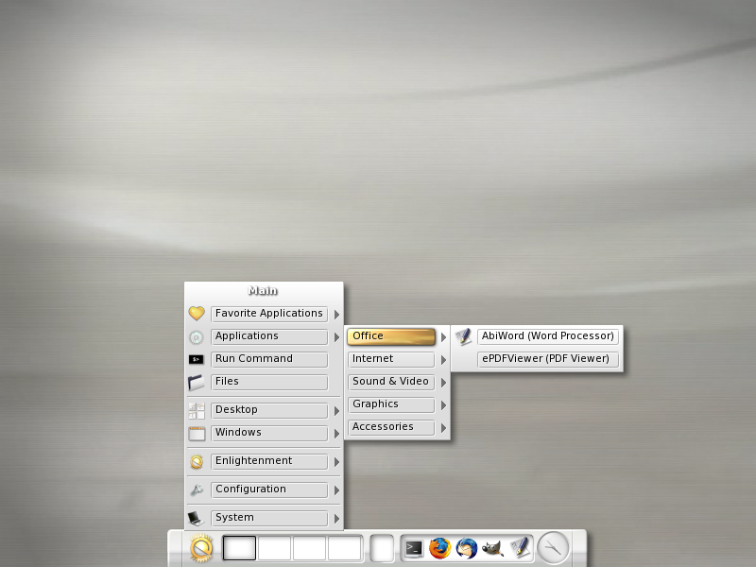Expand Accessories category arrow
Viewport: 756px width, 567px height.
pos(443,428)
